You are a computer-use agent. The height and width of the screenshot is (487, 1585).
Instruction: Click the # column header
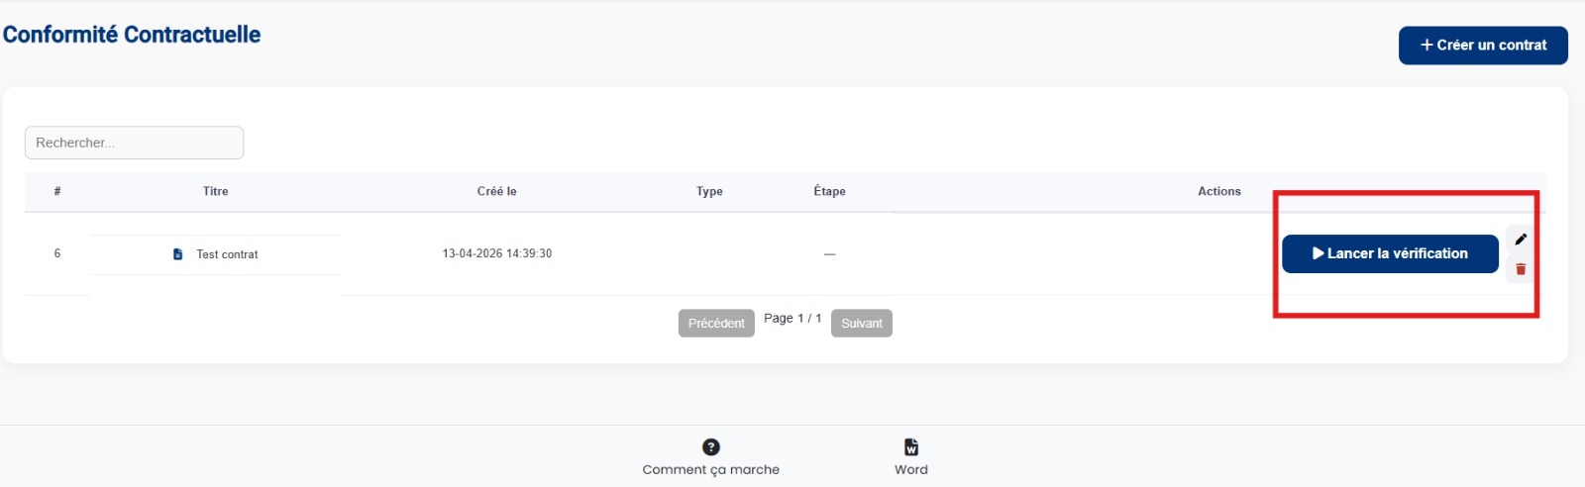[57, 192]
